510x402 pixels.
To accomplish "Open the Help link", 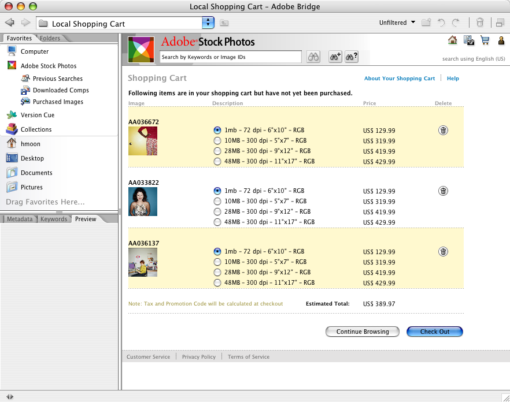I will coord(453,79).
